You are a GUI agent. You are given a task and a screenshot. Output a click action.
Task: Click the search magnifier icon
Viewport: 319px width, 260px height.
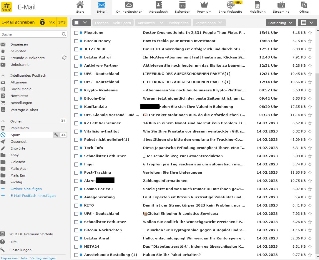tap(64, 34)
